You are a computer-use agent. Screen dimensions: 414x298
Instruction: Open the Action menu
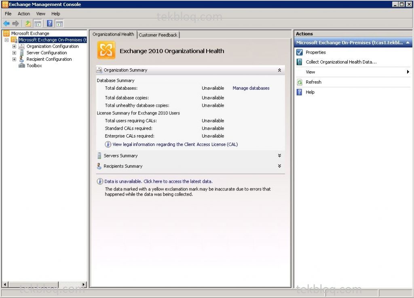coord(24,14)
